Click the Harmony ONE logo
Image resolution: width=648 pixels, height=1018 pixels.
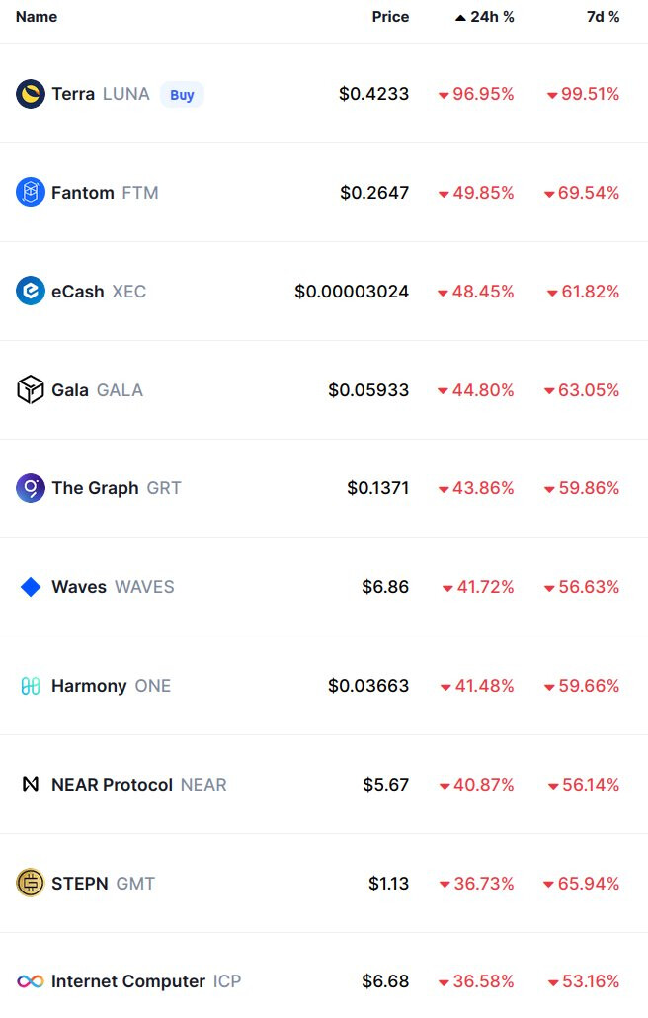tap(31, 686)
